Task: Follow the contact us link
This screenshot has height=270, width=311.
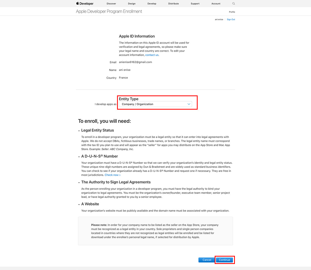Action: pyautogui.click(x=152, y=55)
